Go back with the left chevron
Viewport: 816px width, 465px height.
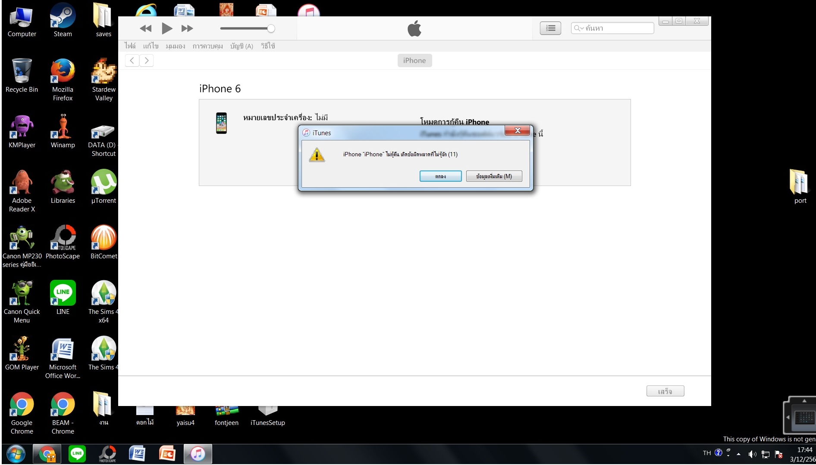[x=132, y=60]
